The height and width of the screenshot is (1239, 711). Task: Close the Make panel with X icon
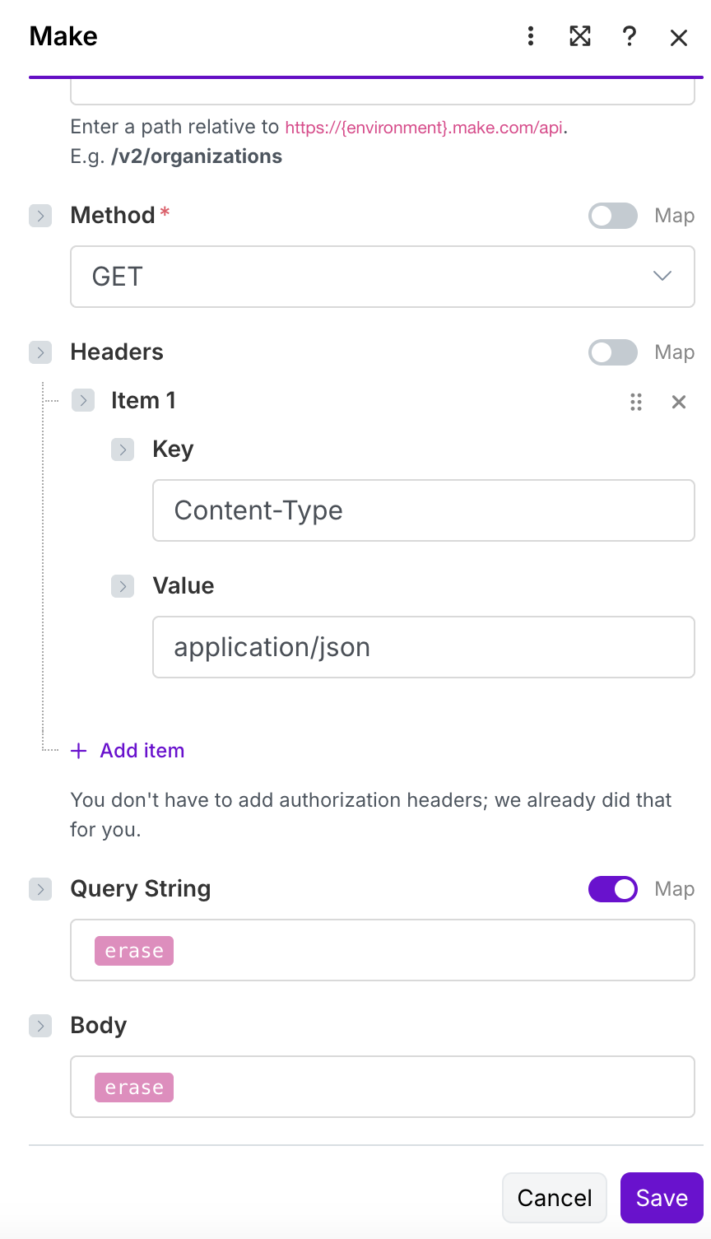pos(679,37)
